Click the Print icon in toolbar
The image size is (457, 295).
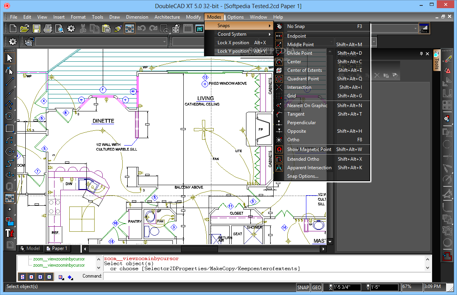point(48,28)
